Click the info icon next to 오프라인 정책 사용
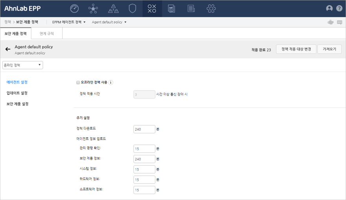 (x=110, y=83)
